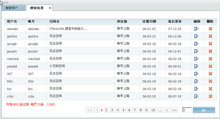This screenshot has width=220, height=119.
Task: Open page 9 of results
Action: tap(146, 110)
